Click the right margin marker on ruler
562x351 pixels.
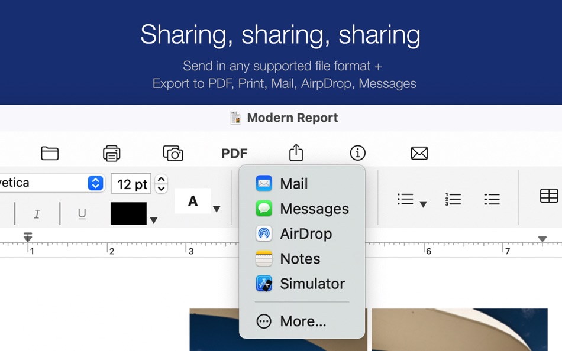[542, 239]
